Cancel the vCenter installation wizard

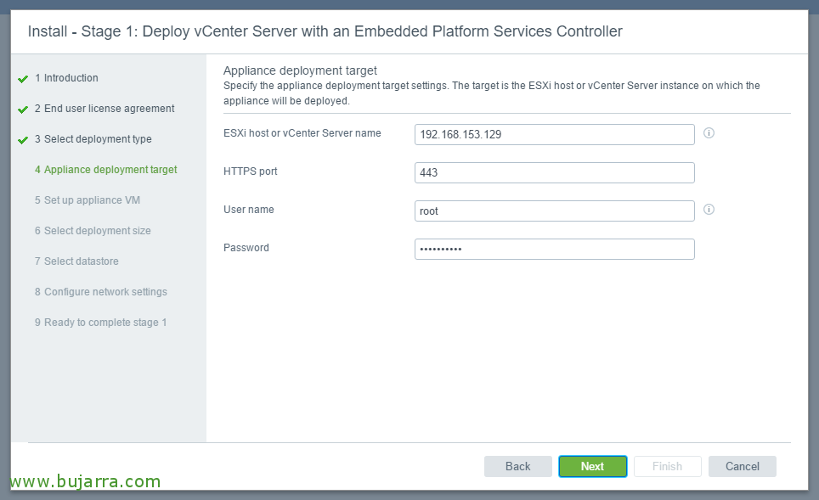pos(743,466)
